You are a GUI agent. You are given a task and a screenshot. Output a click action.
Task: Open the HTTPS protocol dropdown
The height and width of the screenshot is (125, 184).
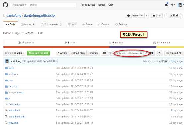pyautogui.click(x=108, y=53)
